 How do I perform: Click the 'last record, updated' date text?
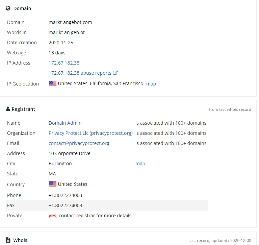click(220, 241)
